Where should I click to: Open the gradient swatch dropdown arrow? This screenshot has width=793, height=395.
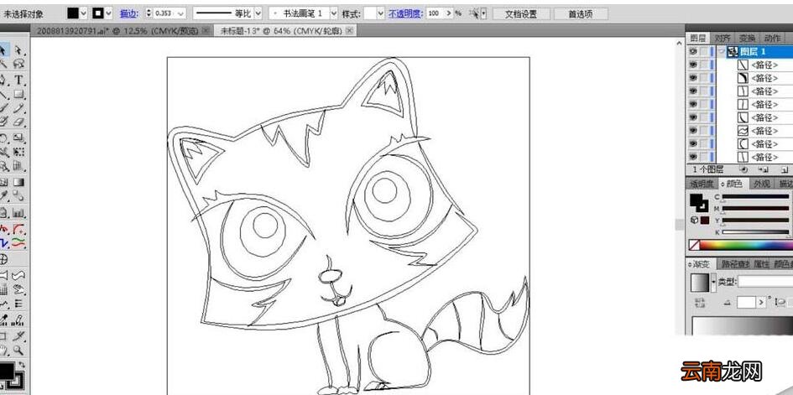tap(713, 281)
